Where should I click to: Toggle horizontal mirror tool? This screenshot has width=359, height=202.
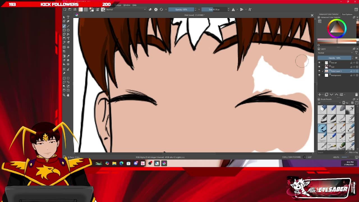233,10
